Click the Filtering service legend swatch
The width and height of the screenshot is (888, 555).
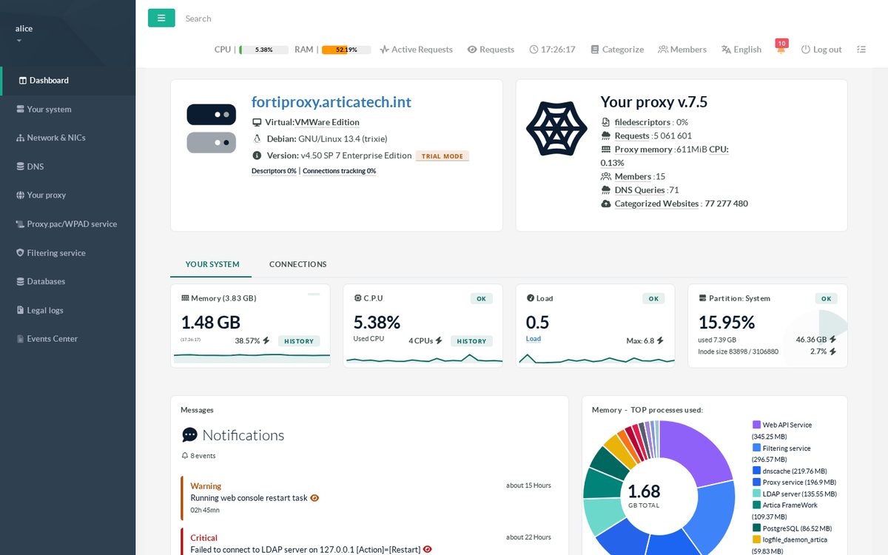(x=756, y=448)
